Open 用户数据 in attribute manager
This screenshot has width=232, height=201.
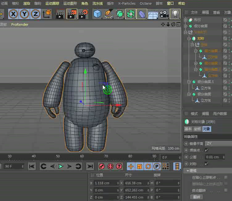click(x=220, y=114)
